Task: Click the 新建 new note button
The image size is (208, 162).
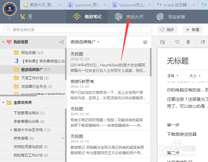Action: click(x=193, y=30)
